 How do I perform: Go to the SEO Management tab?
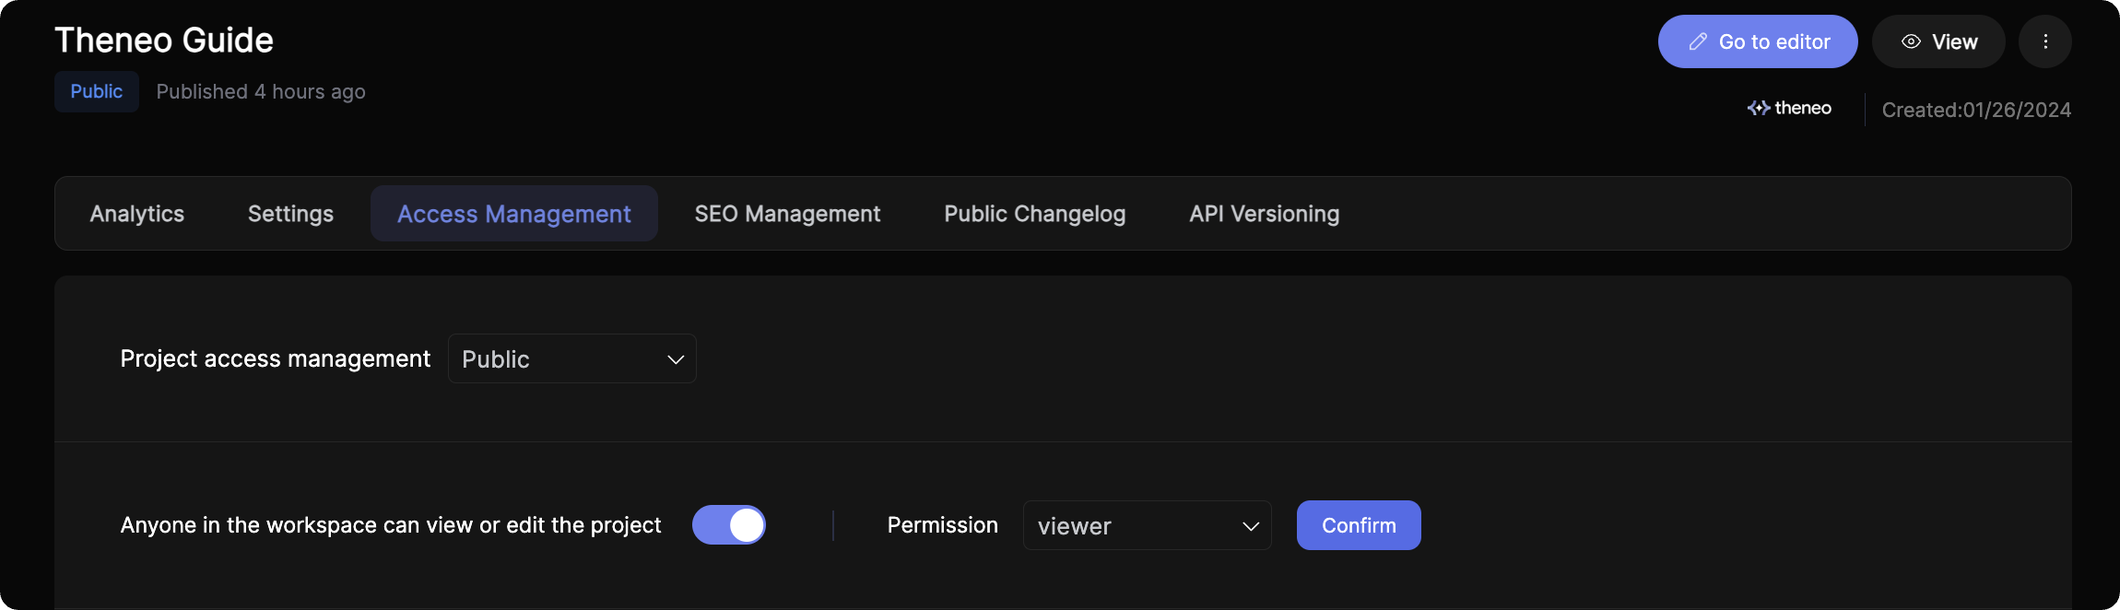[787, 214]
